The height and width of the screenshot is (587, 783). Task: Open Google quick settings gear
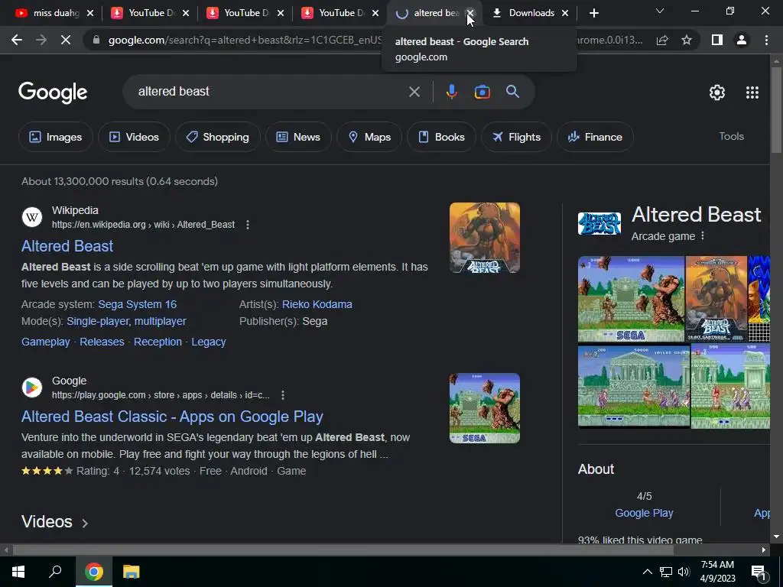pyautogui.click(x=717, y=92)
